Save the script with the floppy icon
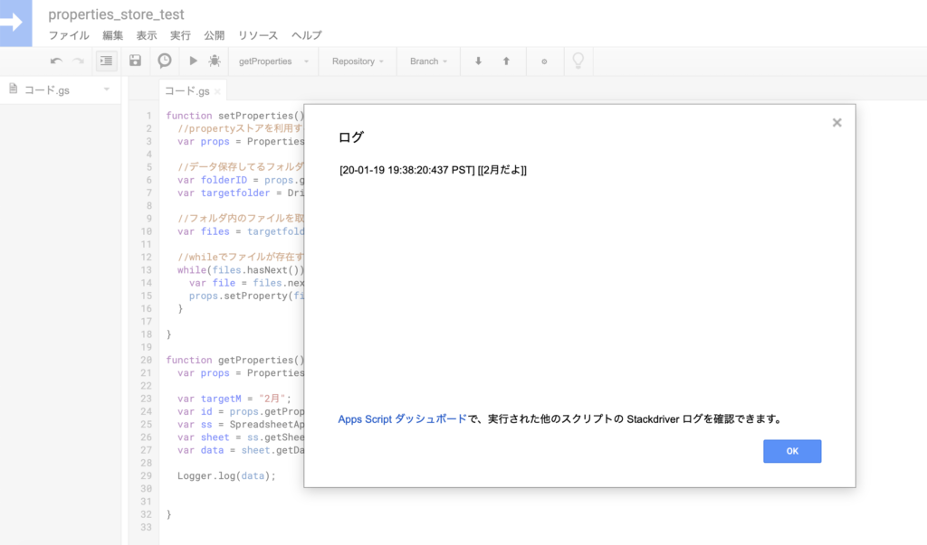 pos(136,61)
